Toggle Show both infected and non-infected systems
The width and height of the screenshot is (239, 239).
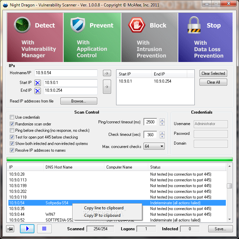(12, 143)
